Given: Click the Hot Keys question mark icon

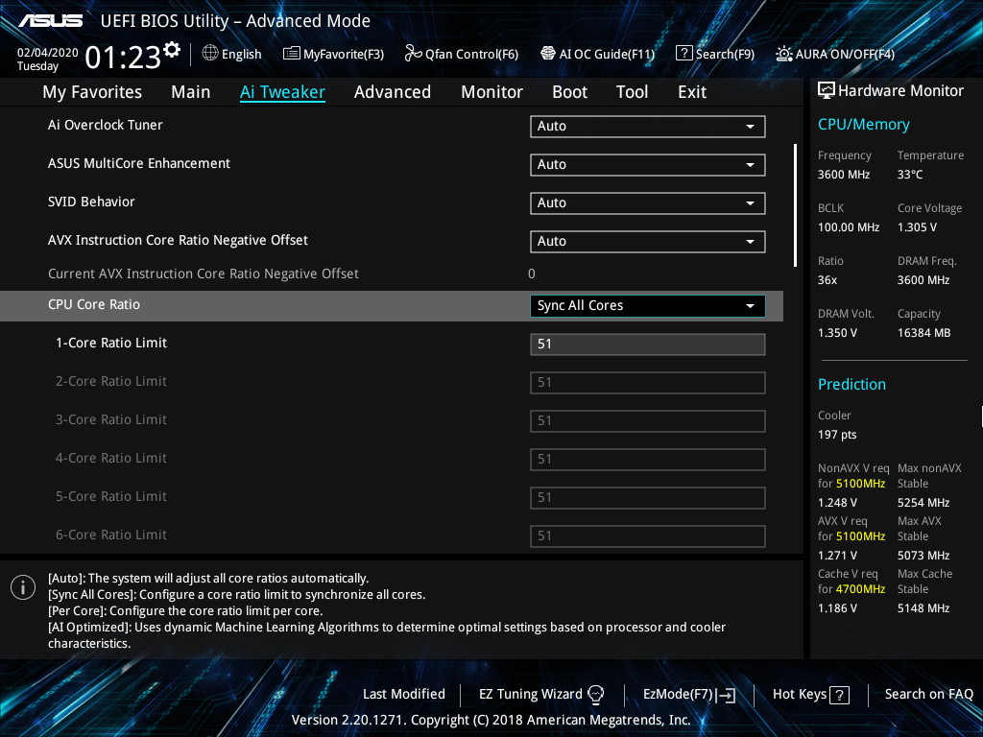Looking at the screenshot, I should 839,695.
